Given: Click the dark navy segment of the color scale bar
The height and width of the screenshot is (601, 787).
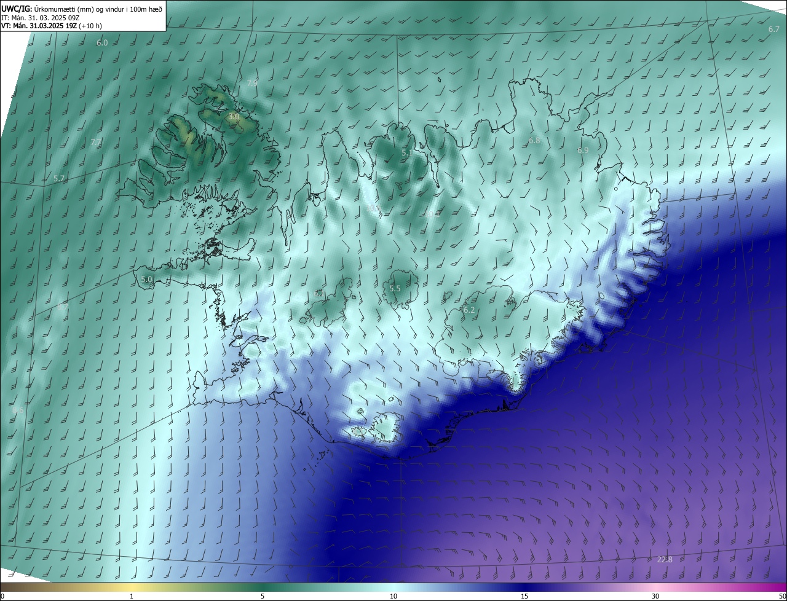Looking at the screenshot, I should (524, 587).
